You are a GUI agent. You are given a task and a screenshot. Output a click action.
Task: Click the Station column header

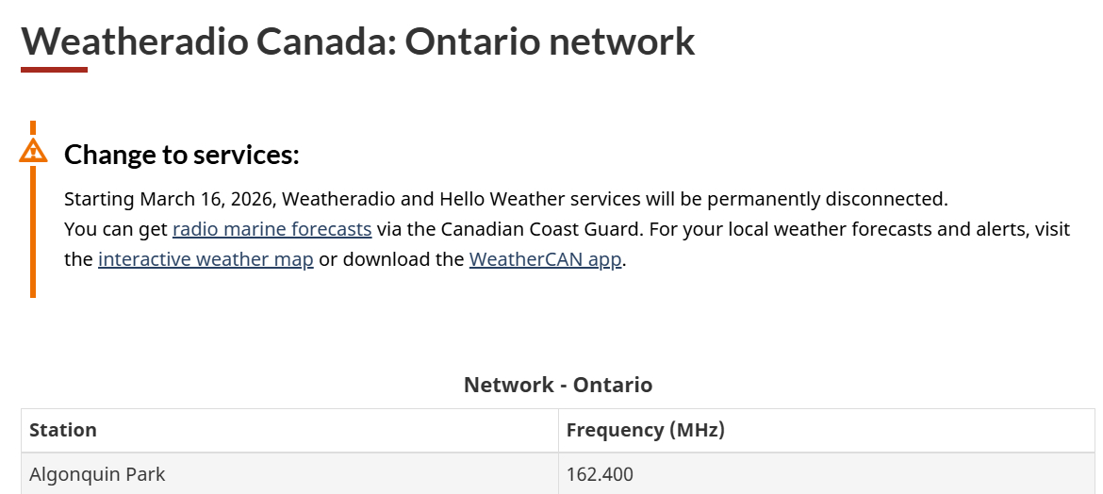point(63,430)
